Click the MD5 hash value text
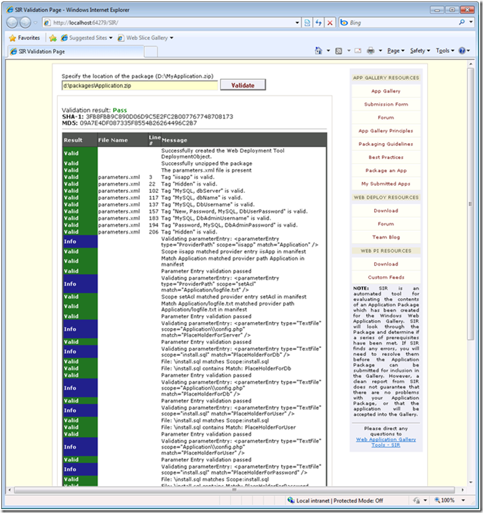The image size is (483, 513). pos(138,123)
